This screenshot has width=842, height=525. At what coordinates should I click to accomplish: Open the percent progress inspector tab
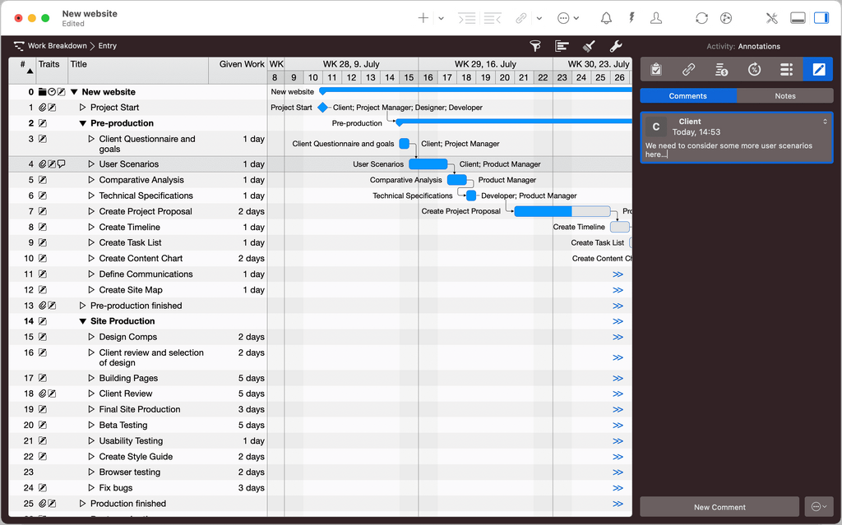pyautogui.click(x=754, y=69)
